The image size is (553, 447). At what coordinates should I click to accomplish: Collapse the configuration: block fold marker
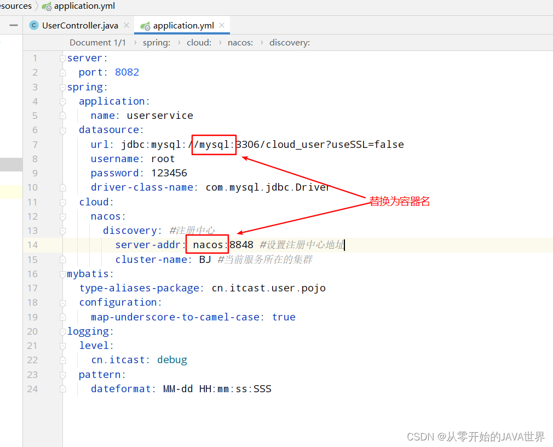tap(63, 303)
